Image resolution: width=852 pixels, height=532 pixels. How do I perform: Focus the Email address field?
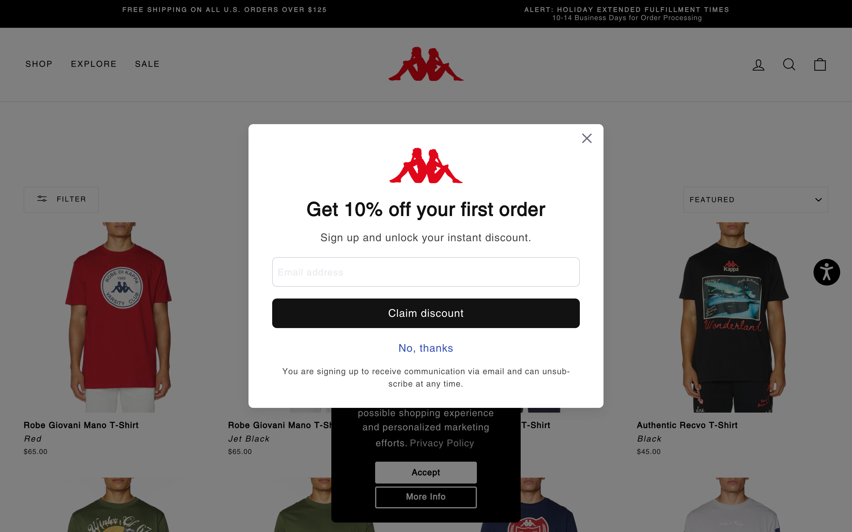coord(426,272)
